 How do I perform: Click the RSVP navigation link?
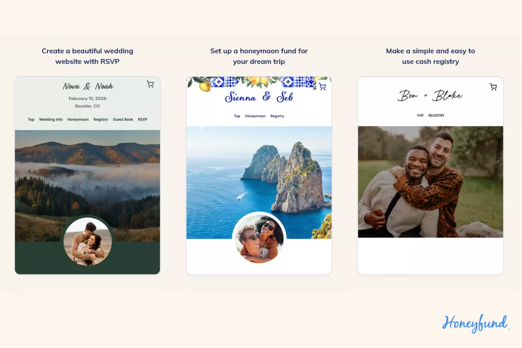pyautogui.click(x=143, y=120)
